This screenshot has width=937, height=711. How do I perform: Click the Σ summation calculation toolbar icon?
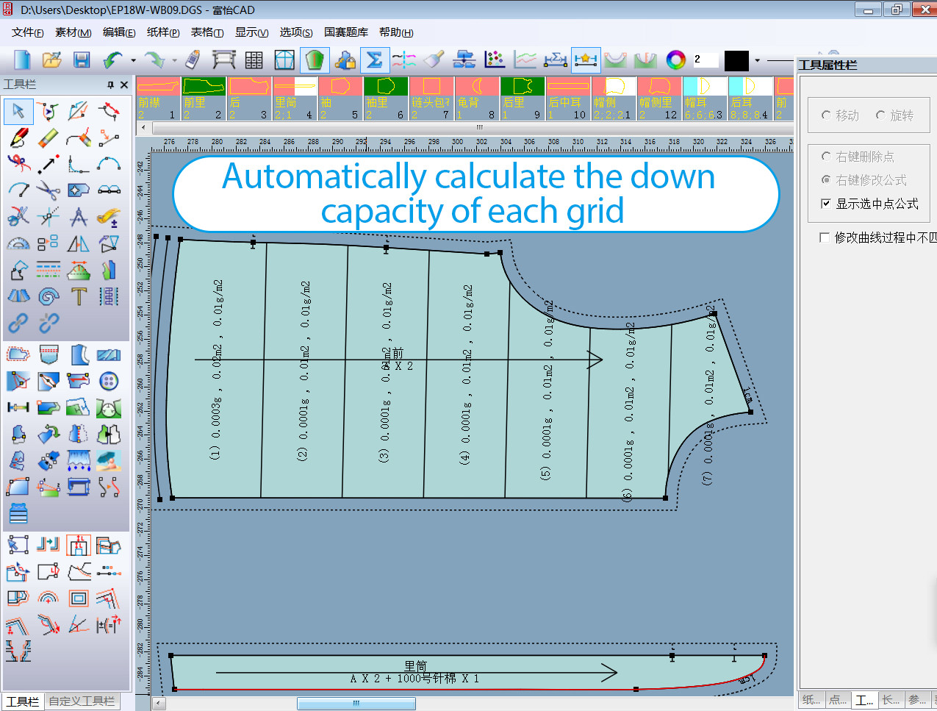(x=375, y=60)
